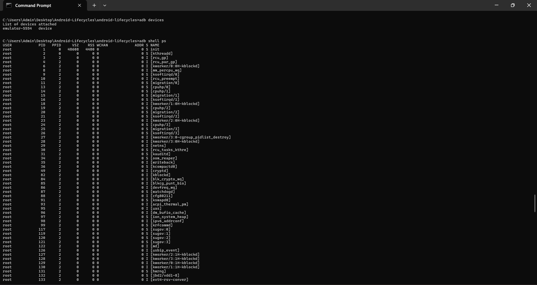The image size is (537, 285).
Task: Click the [kthreadd] process entry
Action: (161, 54)
